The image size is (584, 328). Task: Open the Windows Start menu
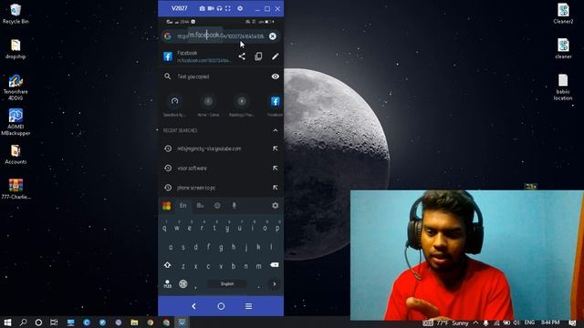(x=7, y=323)
